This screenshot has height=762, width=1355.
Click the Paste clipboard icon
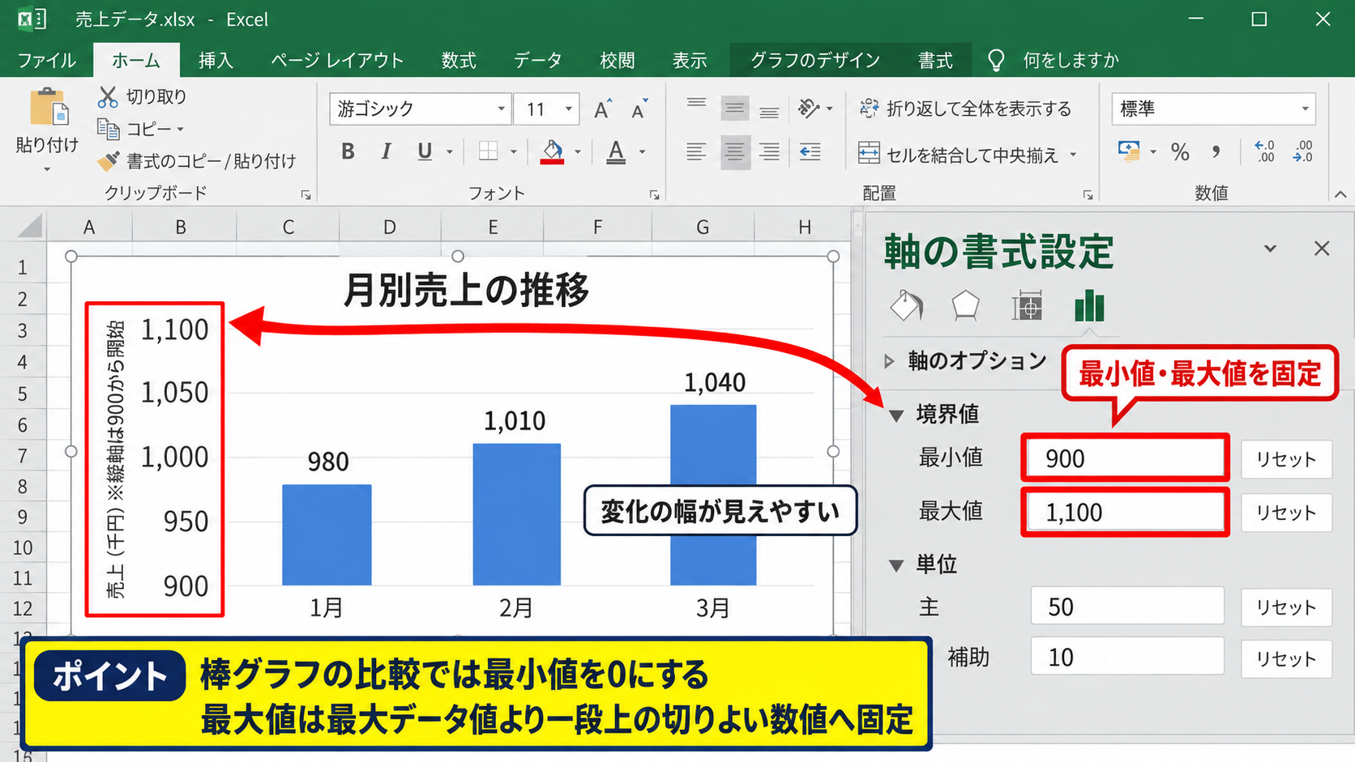click(x=49, y=108)
